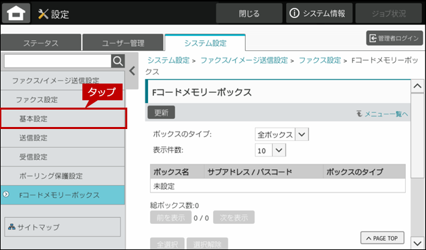Click the magnifier search icon

click(x=118, y=61)
